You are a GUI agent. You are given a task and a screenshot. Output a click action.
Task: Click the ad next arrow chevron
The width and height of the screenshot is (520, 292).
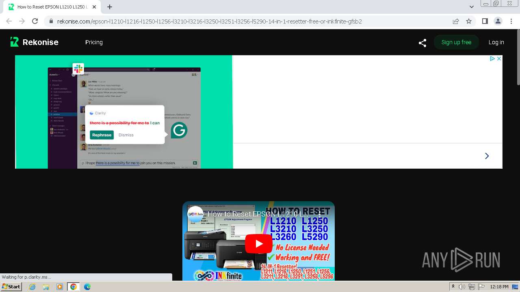coord(487,156)
